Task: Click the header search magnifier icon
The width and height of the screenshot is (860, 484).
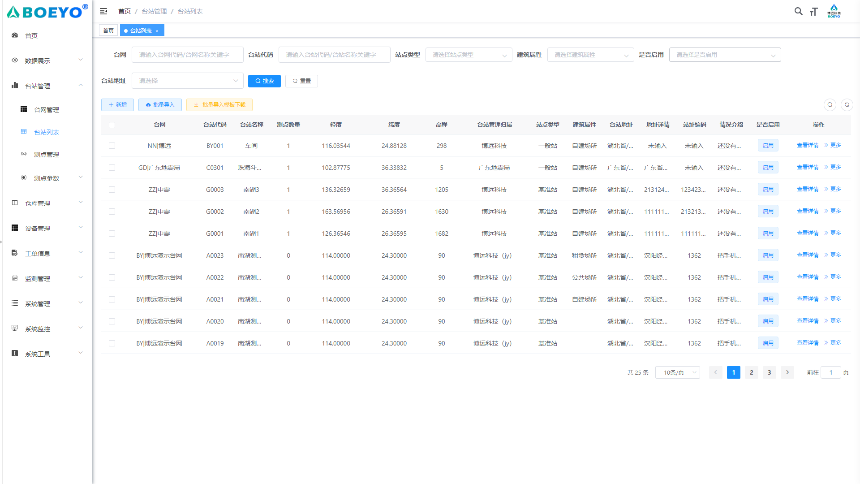Action: coord(798,11)
